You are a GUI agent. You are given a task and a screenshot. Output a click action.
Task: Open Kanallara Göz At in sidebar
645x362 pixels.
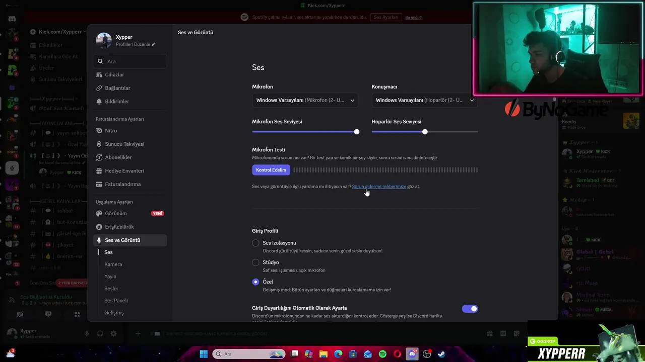(x=58, y=57)
